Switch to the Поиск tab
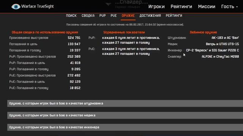 pyautogui.click(x=71, y=15)
